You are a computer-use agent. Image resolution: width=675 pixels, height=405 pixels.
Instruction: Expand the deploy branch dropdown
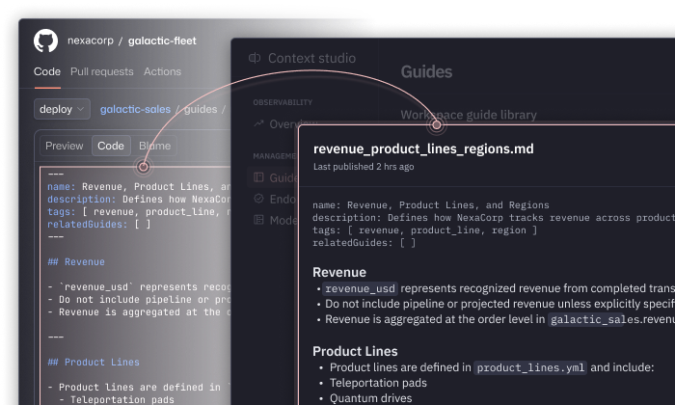tap(62, 109)
